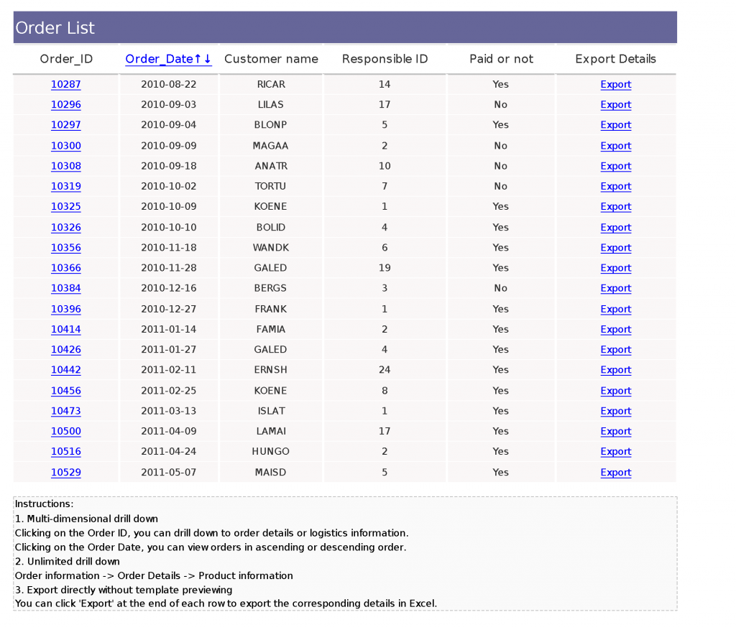Select date cell 2010-12-16

168,288
